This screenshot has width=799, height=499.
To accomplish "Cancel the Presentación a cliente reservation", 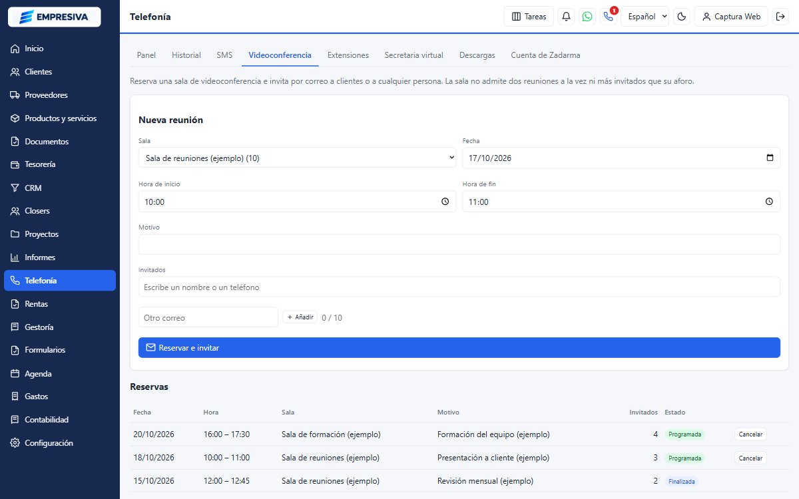I will [750, 458].
